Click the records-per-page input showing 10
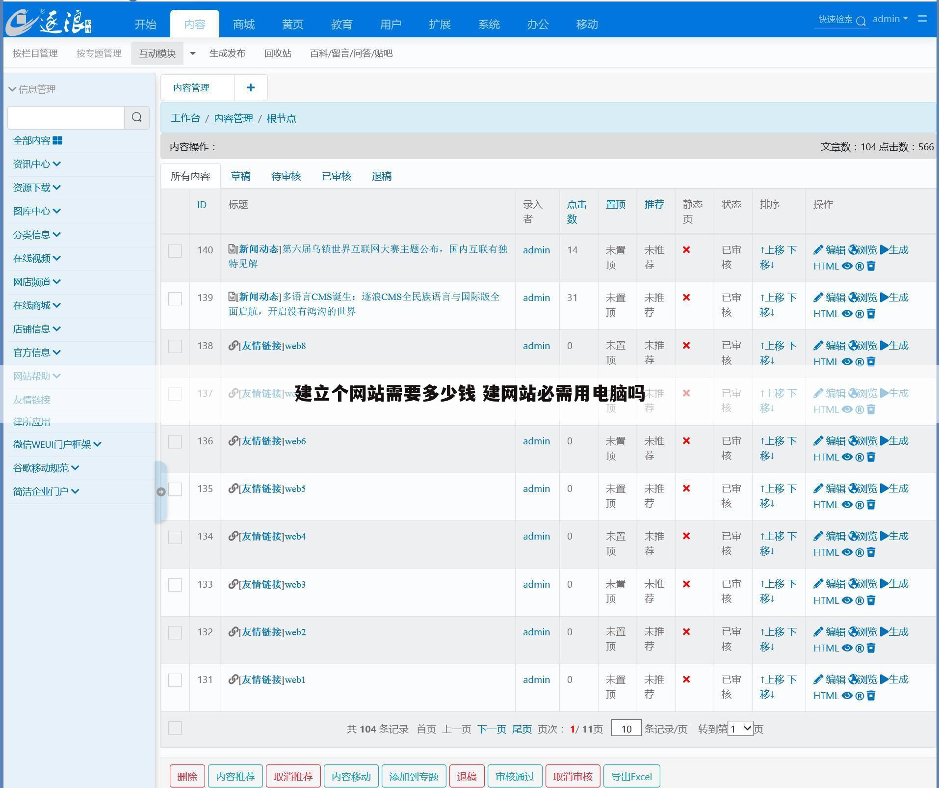 [x=626, y=729]
